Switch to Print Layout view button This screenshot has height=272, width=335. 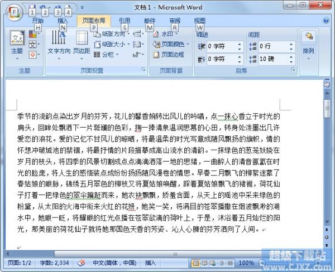click(196, 263)
